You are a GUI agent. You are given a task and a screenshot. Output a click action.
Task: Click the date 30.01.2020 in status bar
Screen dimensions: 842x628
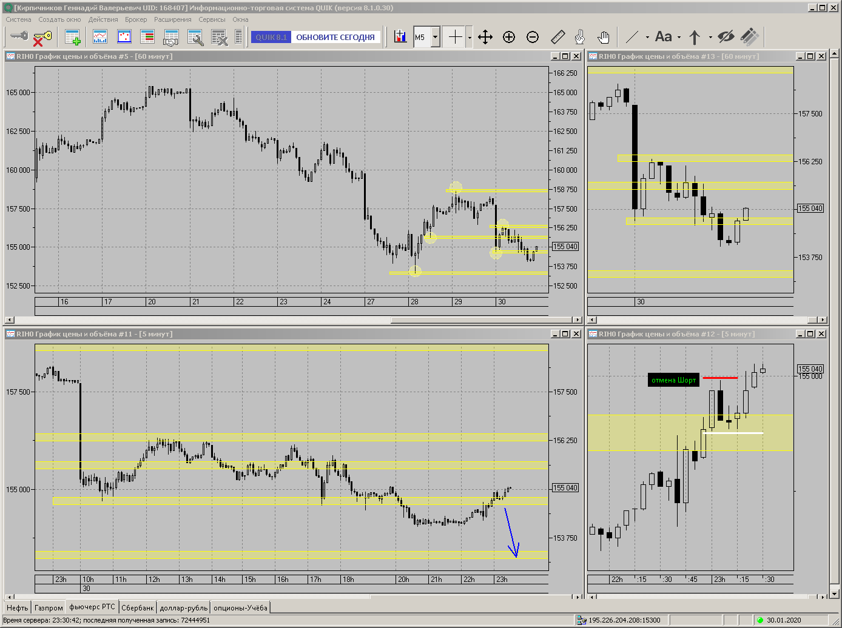784,620
